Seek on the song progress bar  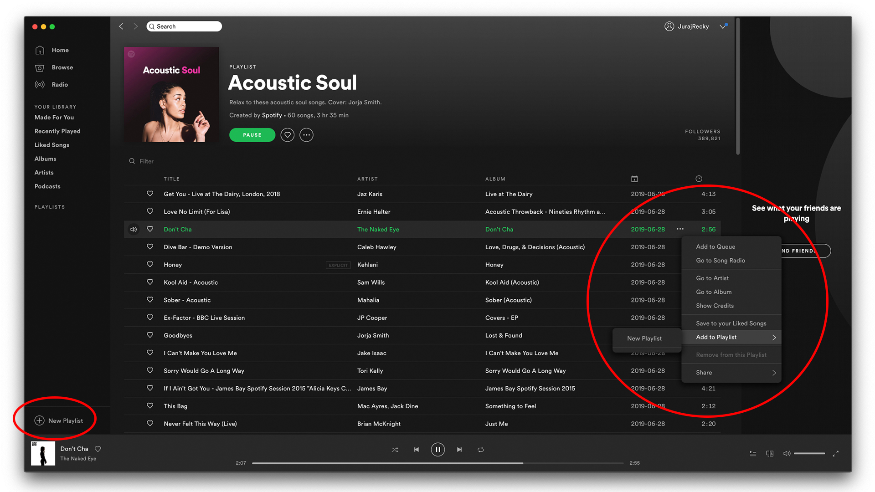click(437, 463)
